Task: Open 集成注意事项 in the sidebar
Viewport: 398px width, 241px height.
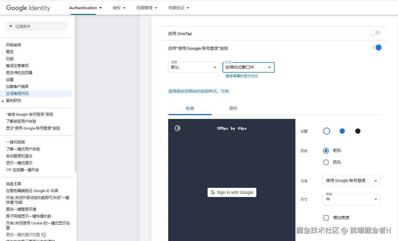Action: pos(17,66)
